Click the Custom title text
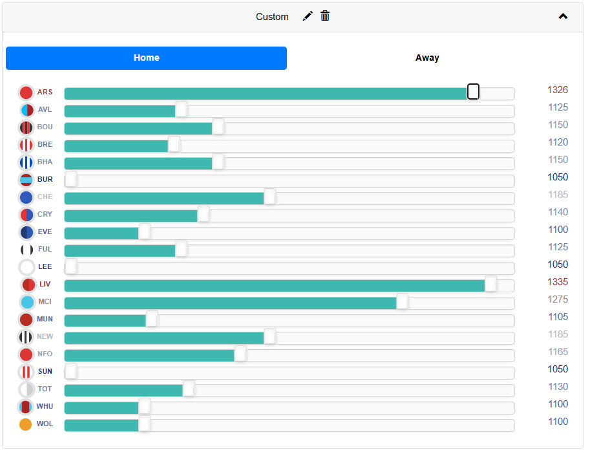 click(272, 17)
